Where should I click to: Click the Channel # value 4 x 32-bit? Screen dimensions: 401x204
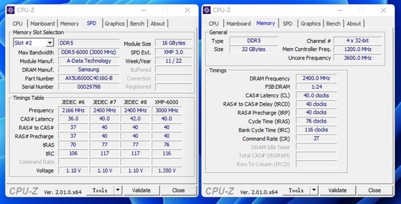pyautogui.click(x=357, y=41)
